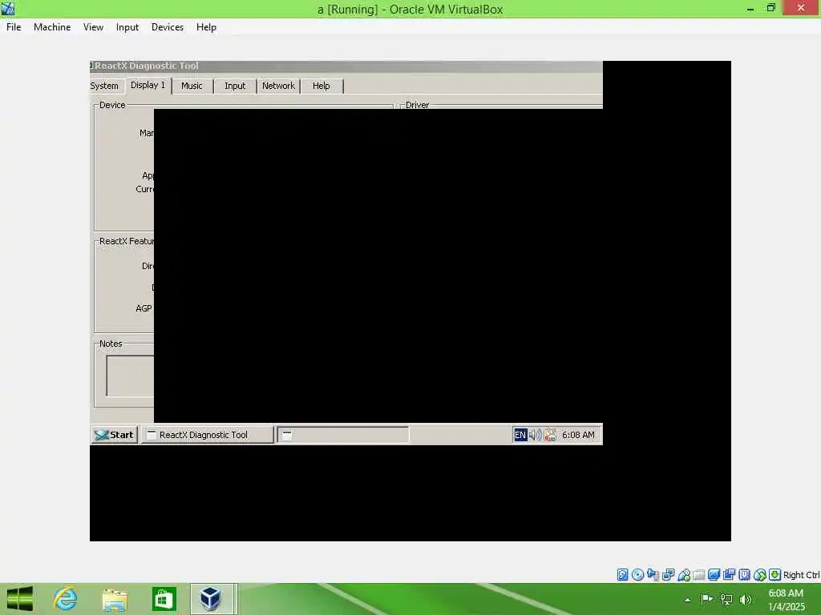This screenshot has height=615, width=821.
Task: Switch to the System tab in ReactX tool
Action: pos(104,86)
